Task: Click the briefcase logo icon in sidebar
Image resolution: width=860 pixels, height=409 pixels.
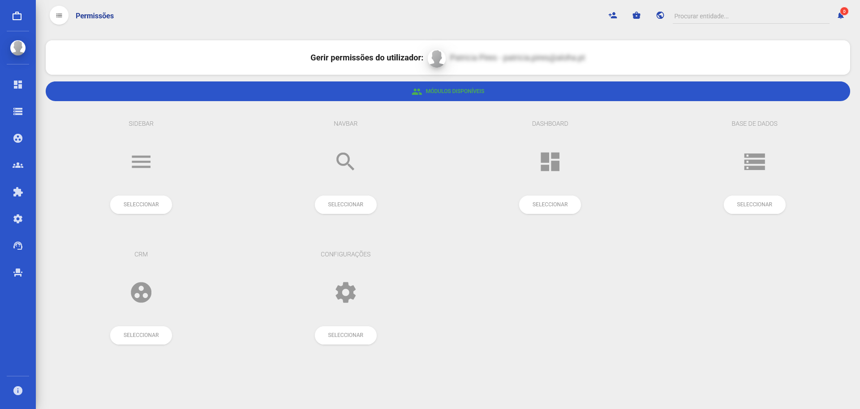Action: click(x=17, y=16)
